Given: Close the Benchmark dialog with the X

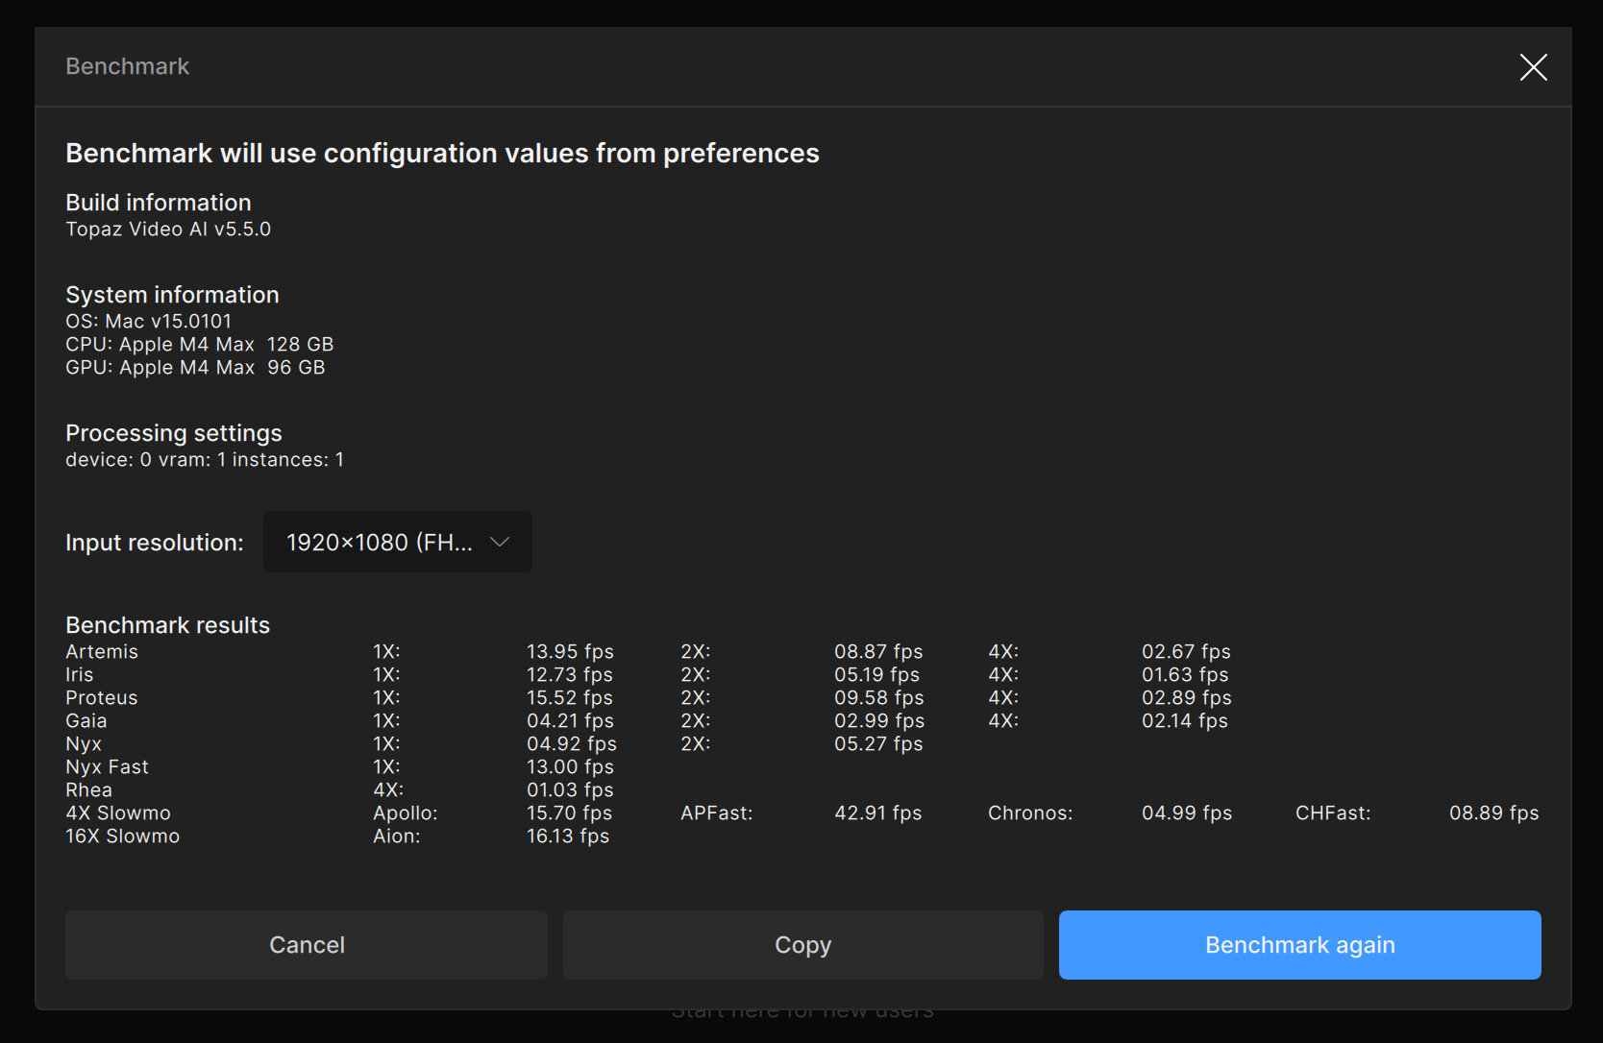Looking at the screenshot, I should coord(1533,67).
